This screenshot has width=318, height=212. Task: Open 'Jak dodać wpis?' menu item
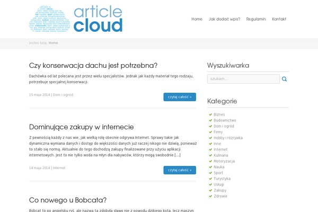[x=224, y=19]
